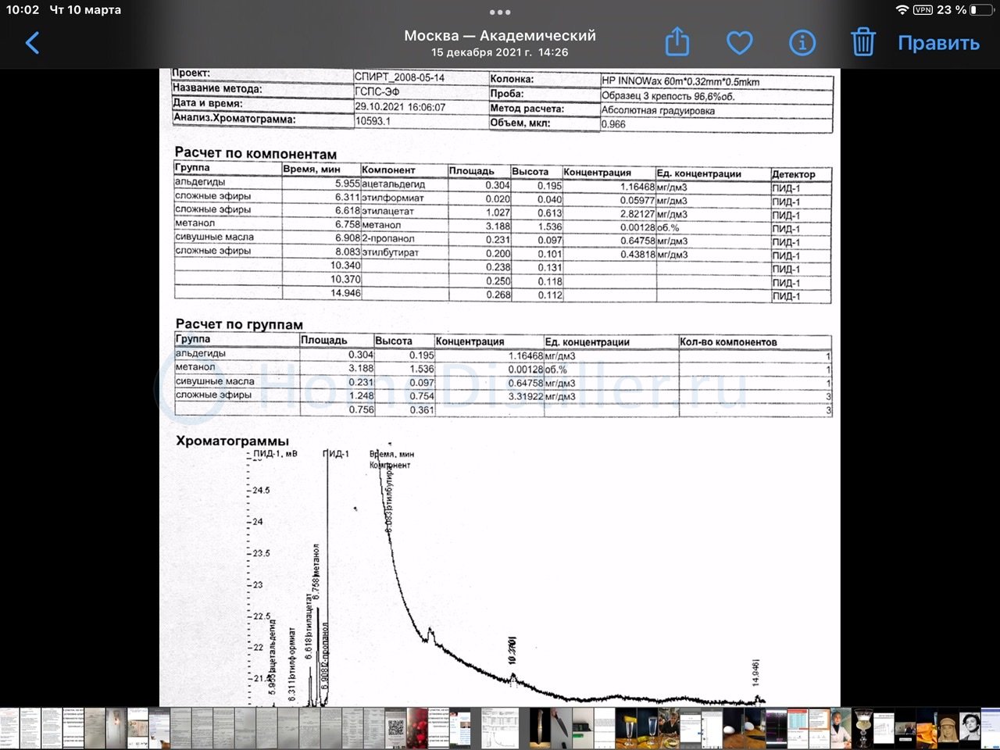The width and height of the screenshot is (1000, 750).
Task: Open the glass with lemon slice thumbnail
Action: tap(627, 728)
